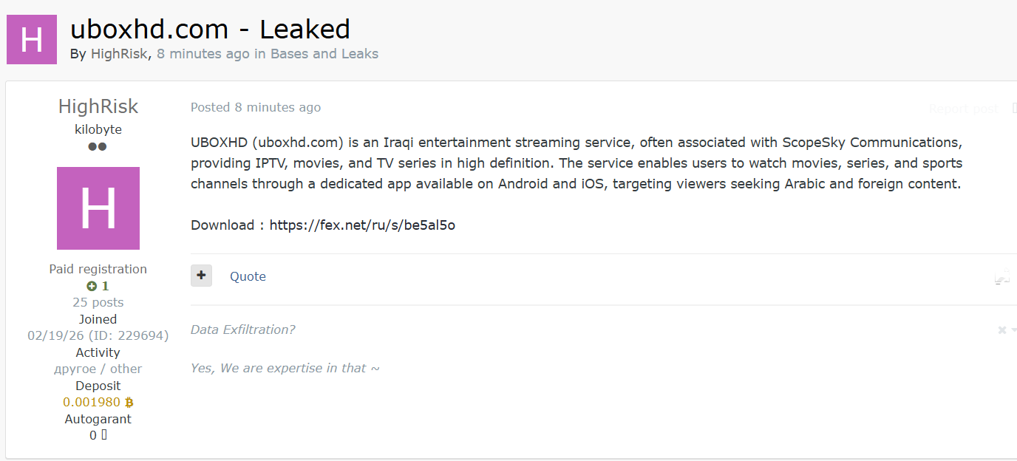This screenshot has height=461, width=1017.
Task: Click the green plus reputation icon
Action: point(92,286)
